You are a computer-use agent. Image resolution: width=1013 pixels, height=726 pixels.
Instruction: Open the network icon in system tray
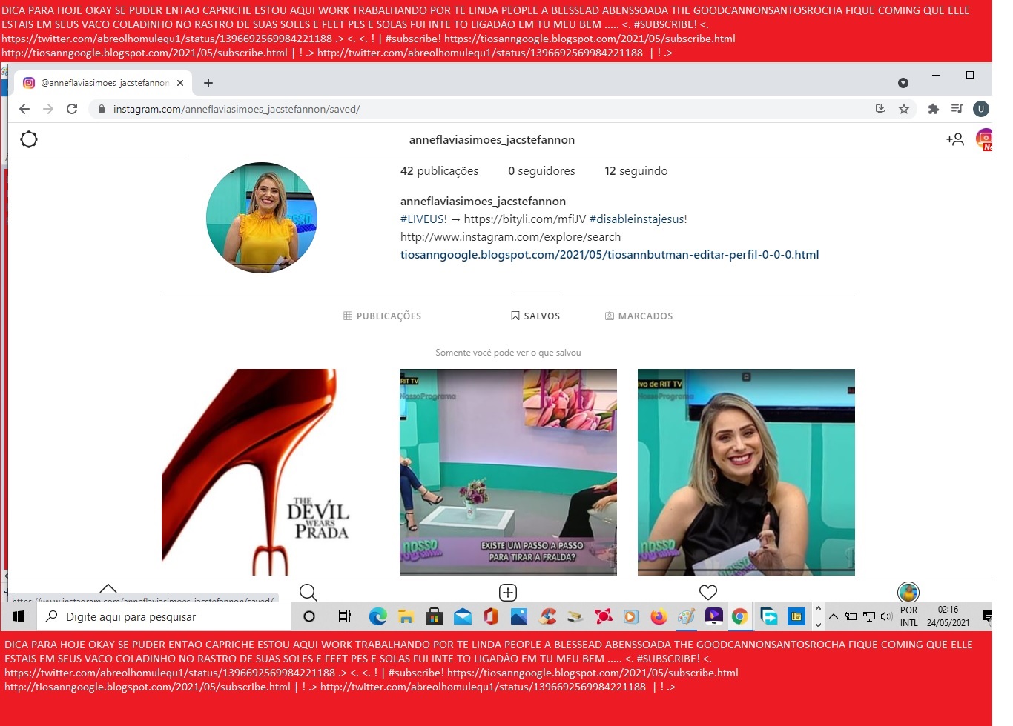[868, 616]
